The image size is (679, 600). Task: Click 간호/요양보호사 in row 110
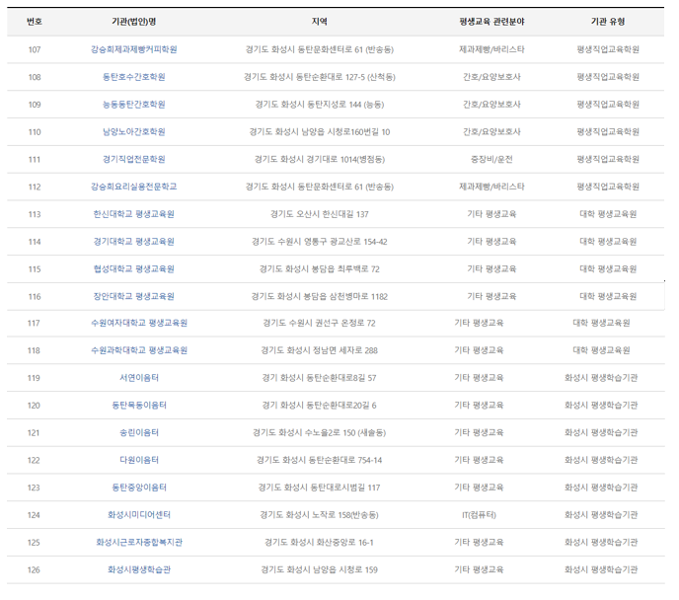[491, 131]
